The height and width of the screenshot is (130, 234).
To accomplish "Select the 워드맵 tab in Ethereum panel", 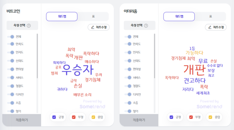I will [179, 16].
